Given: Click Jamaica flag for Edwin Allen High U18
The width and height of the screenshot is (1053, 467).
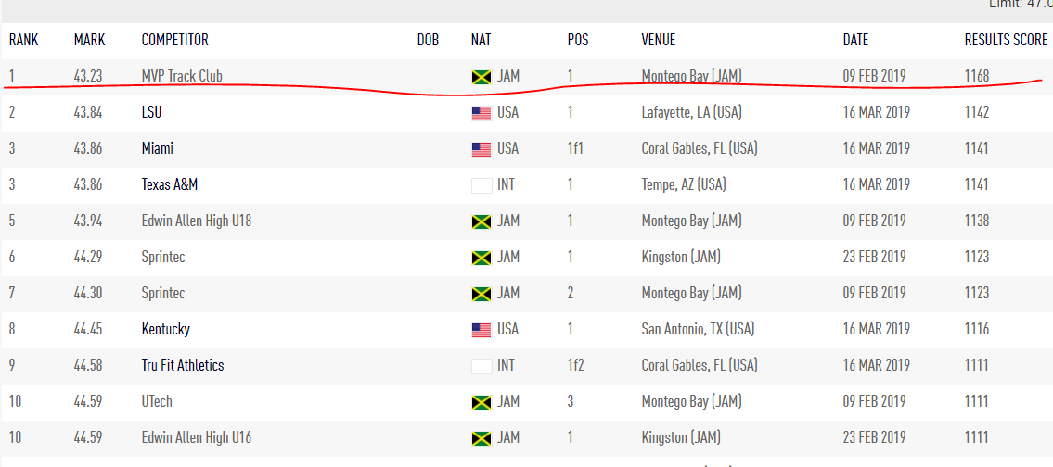Looking at the screenshot, I should click(481, 221).
